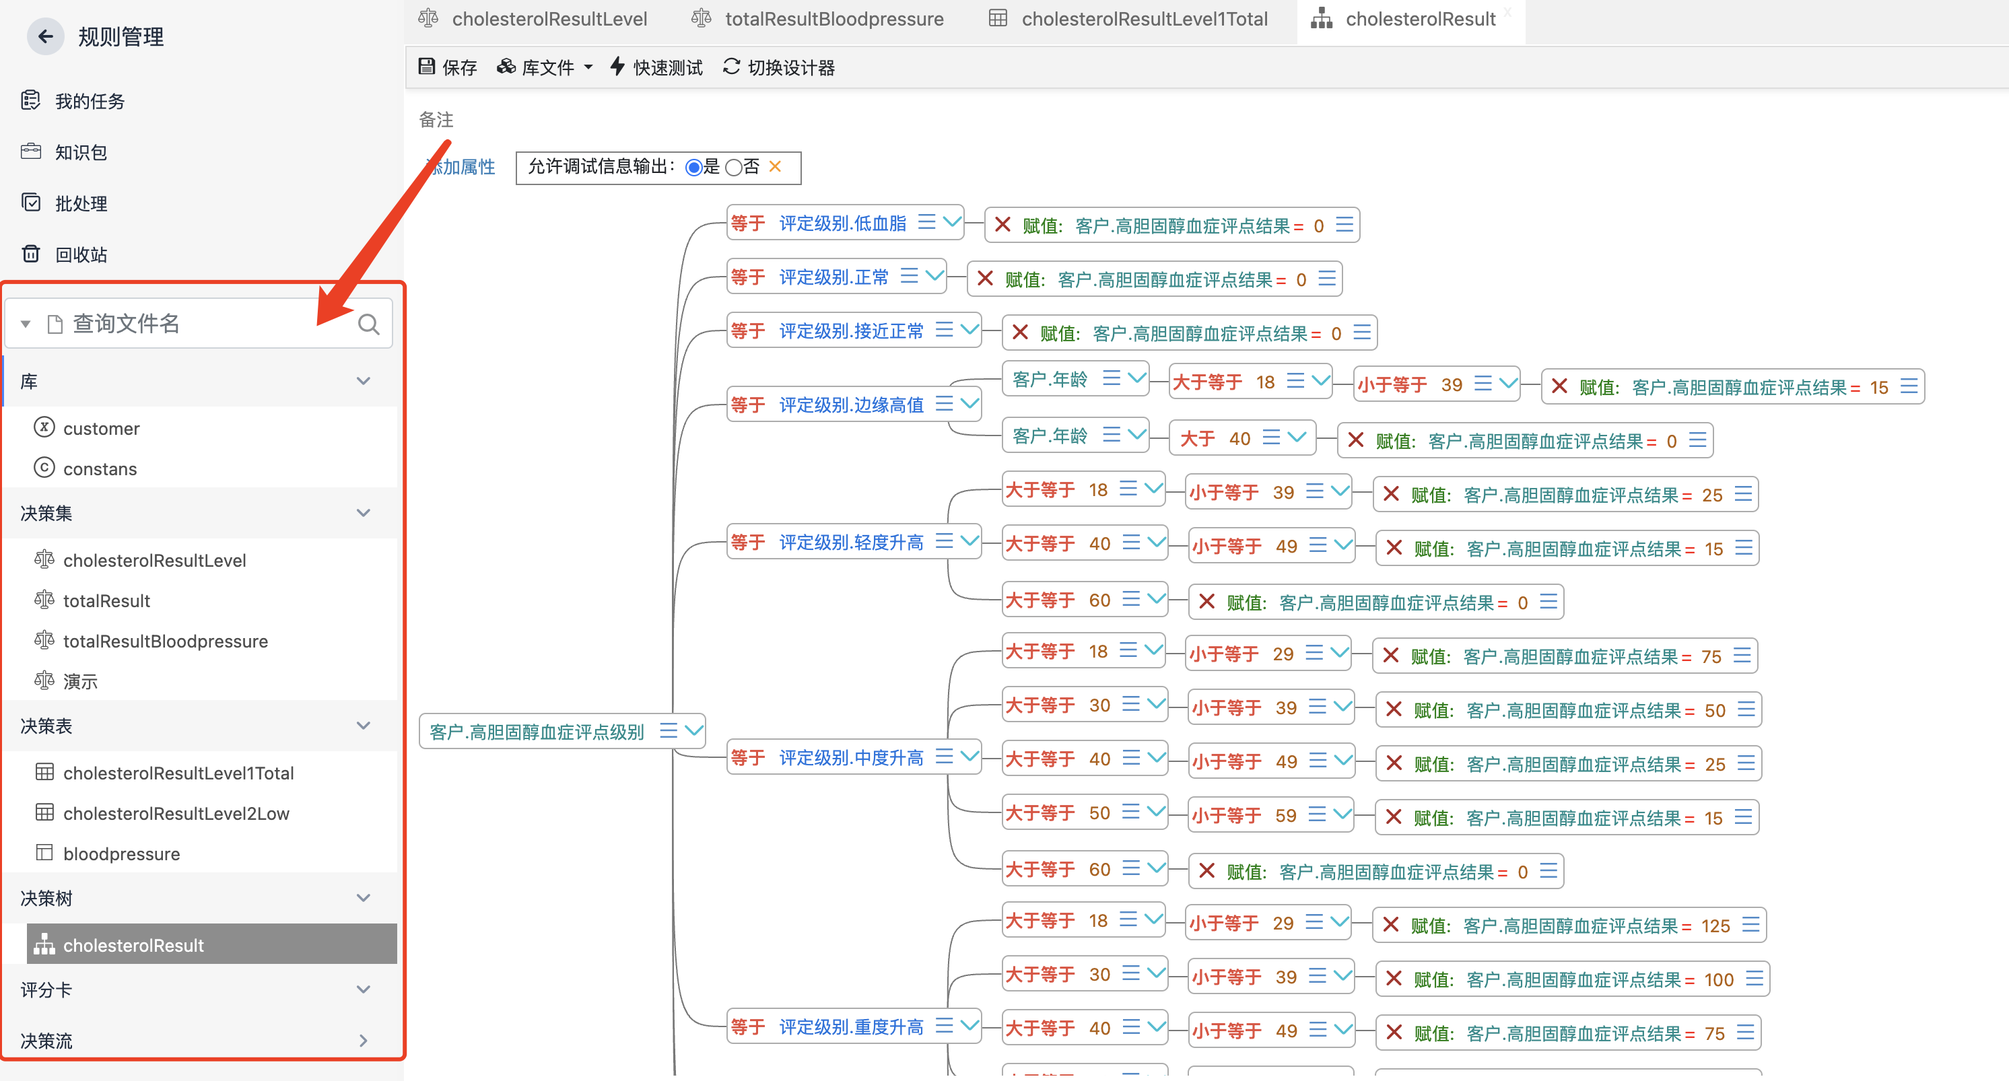The image size is (2009, 1081).
Task: Open the 库文件 toolbar menu
Action: click(x=545, y=67)
